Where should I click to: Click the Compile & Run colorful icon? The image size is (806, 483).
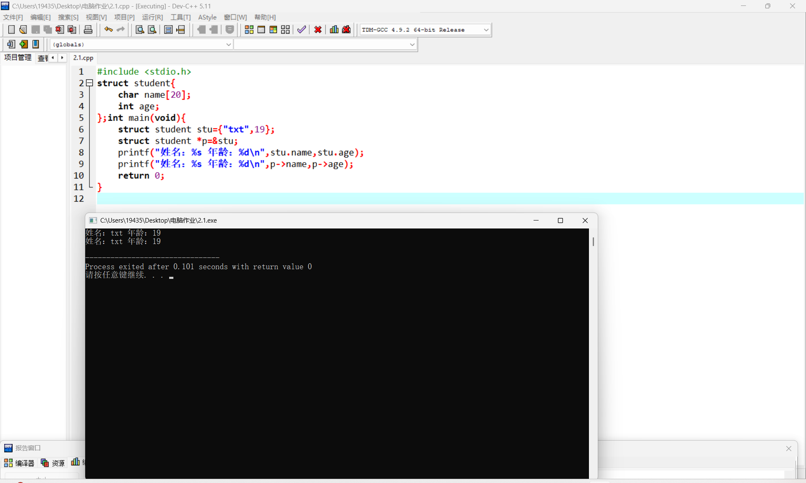point(273,30)
